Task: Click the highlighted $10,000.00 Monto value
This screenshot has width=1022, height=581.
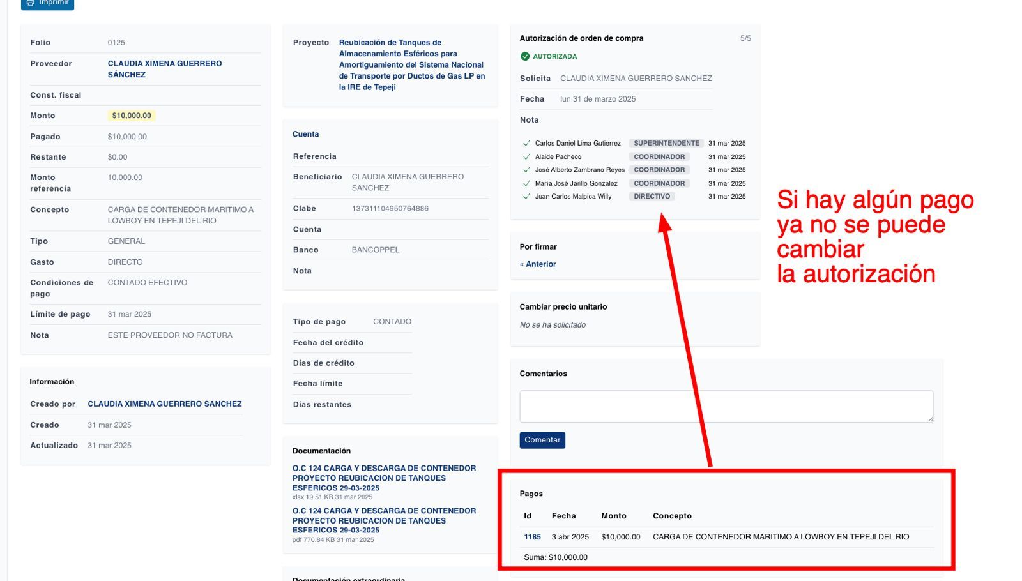Action: pos(132,116)
